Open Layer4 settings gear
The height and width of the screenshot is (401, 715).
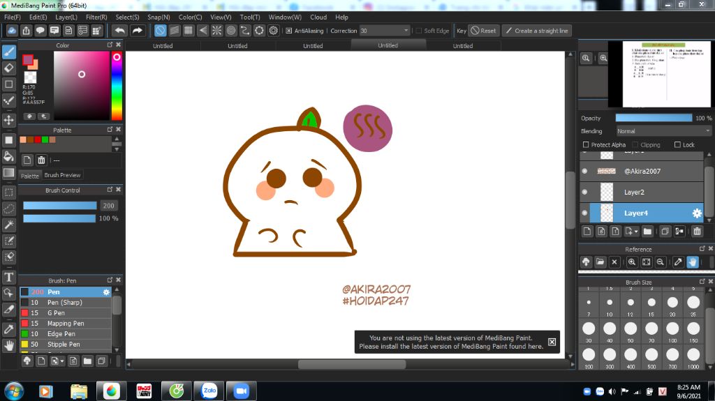click(x=697, y=213)
